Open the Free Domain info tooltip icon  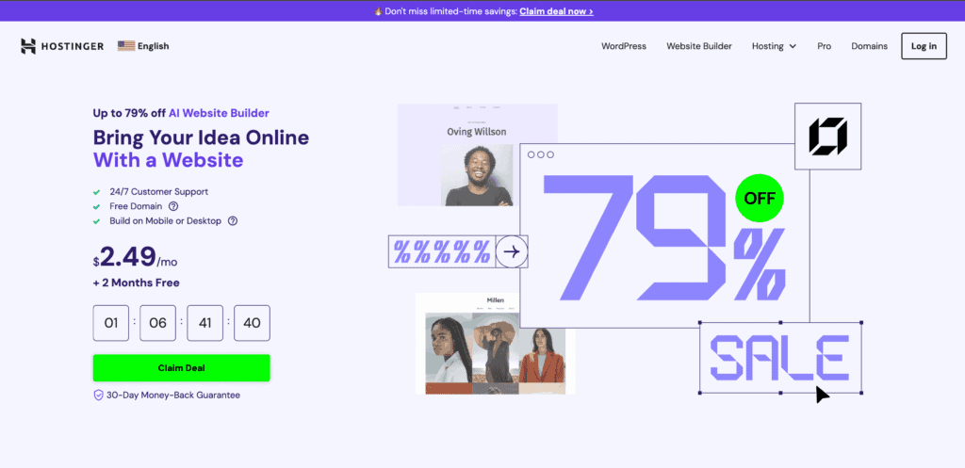click(x=173, y=206)
